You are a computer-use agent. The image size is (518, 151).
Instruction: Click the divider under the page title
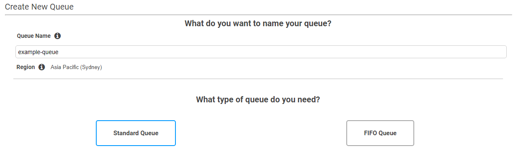258,15
